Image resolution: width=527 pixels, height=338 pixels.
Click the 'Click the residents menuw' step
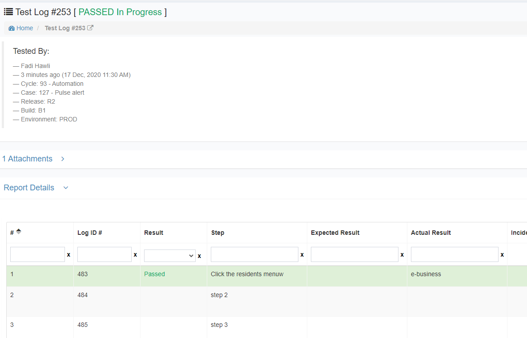coord(247,274)
